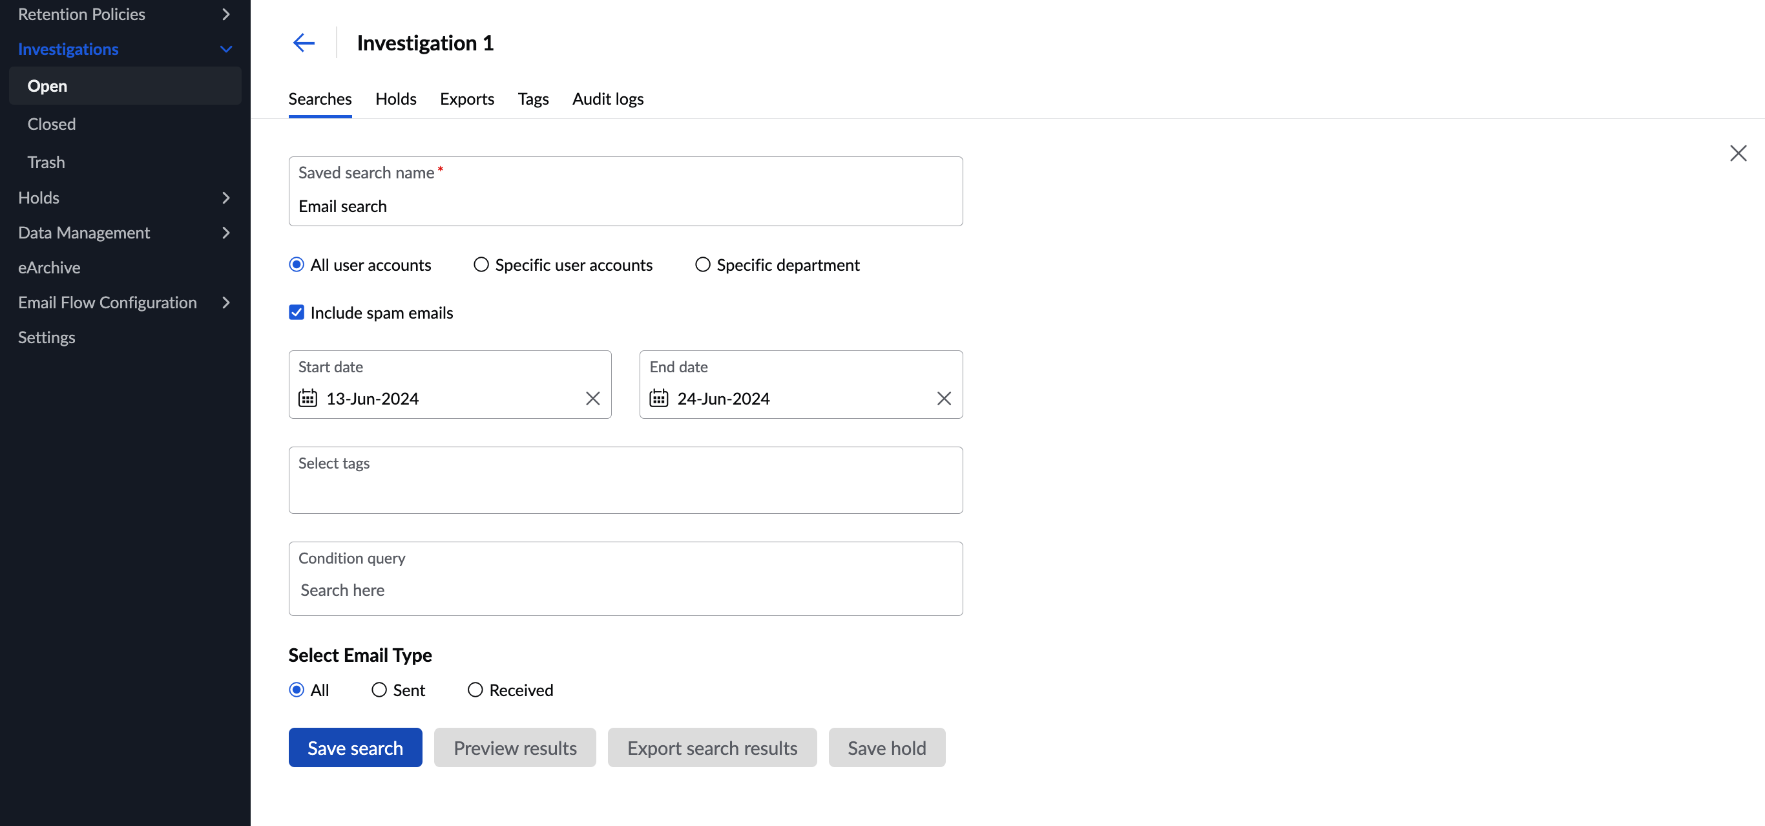
Task: Expand Holds in the sidebar
Action: click(x=226, y=198)
